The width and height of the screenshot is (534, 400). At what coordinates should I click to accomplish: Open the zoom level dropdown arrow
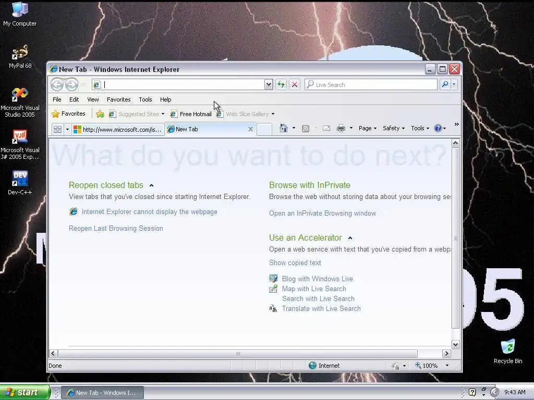coord(447,366)
